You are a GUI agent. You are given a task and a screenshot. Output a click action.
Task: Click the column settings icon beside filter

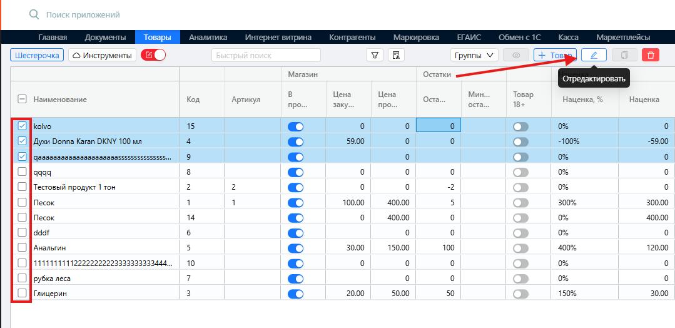tap(397, 55)
